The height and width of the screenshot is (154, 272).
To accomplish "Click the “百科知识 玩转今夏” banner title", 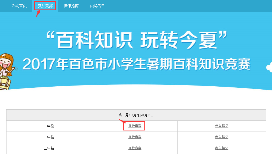I will (x=136, y=40).
